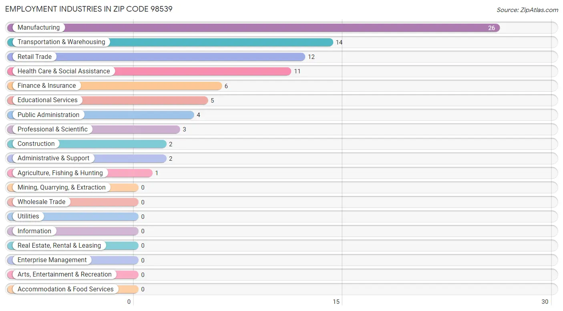Select the Professional & Scientific label
563x311 pixels.
pyautogui.click(x=52, y=129)
